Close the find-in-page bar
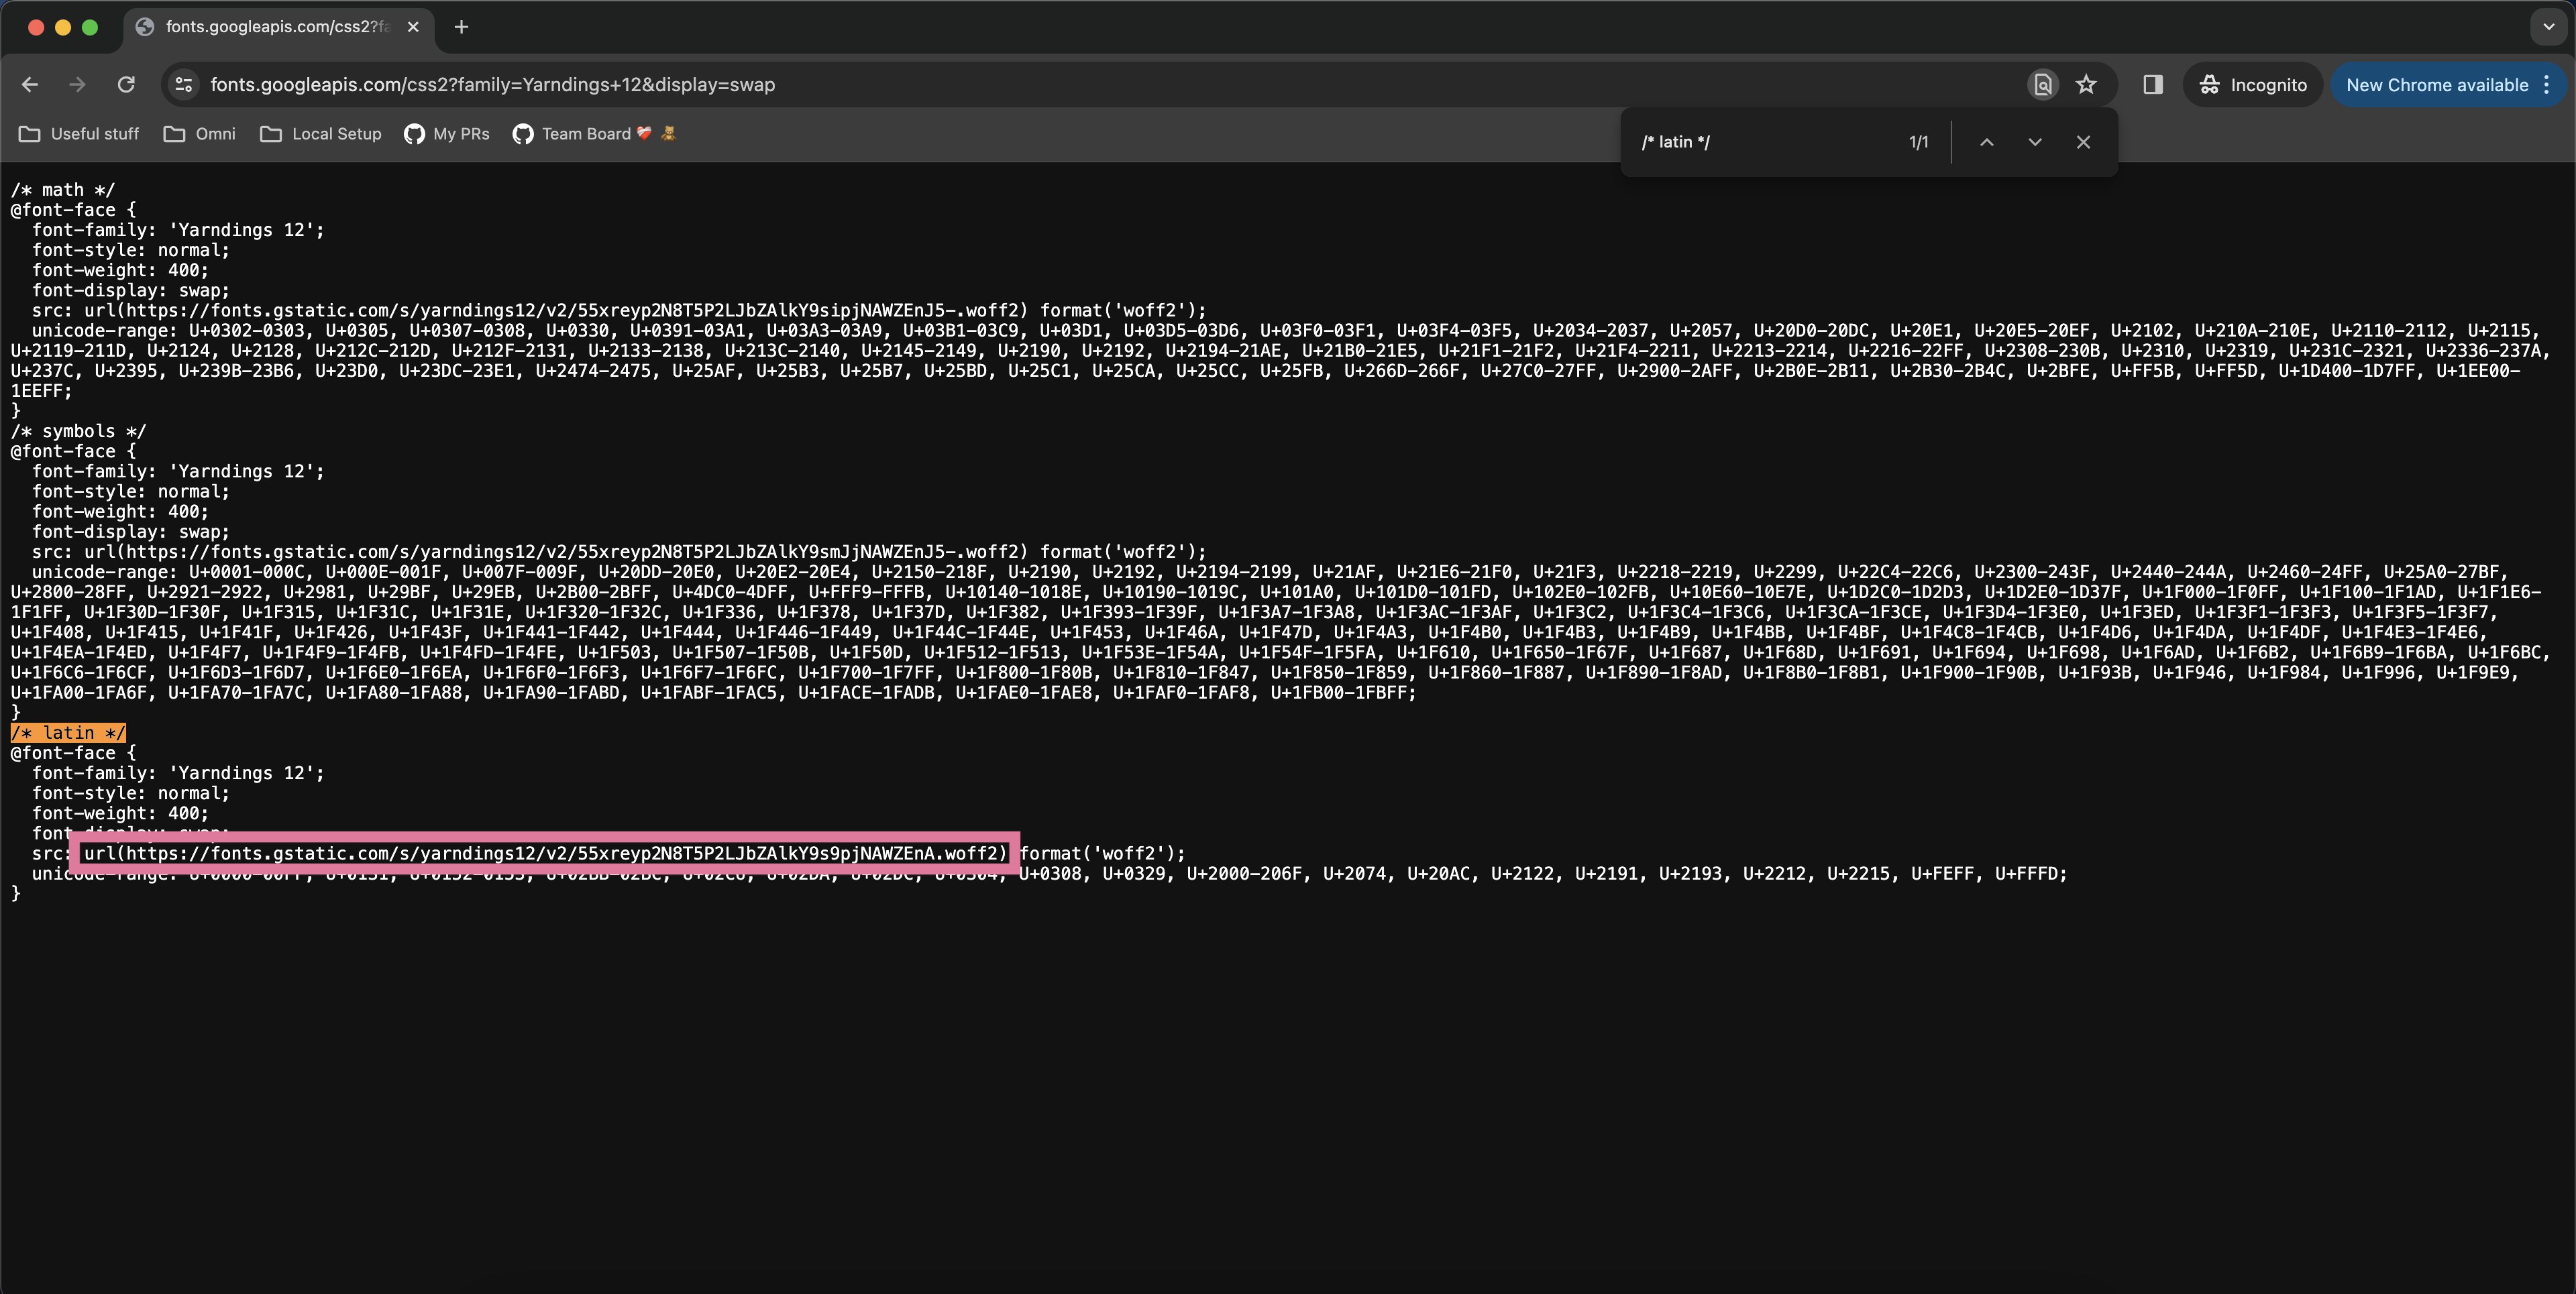The width and height of the screenshot is (2576, 1294). 2083,142
